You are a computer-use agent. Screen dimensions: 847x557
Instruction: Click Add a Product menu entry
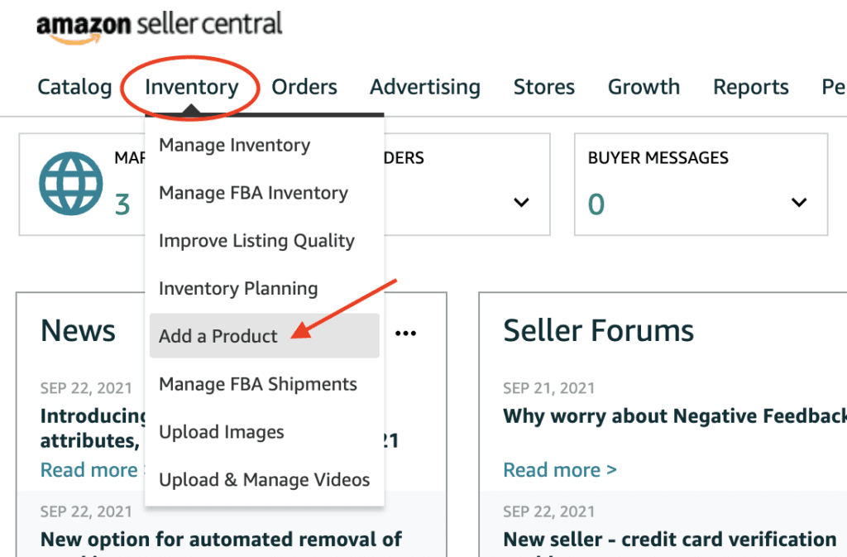pyautogui.click(x=218, y=336)
